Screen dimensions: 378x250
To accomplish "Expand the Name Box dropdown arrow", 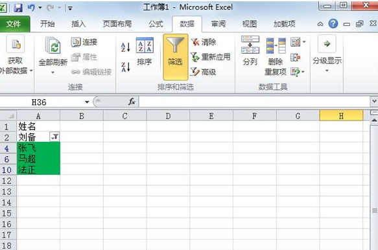I will [x=87, y=102].
